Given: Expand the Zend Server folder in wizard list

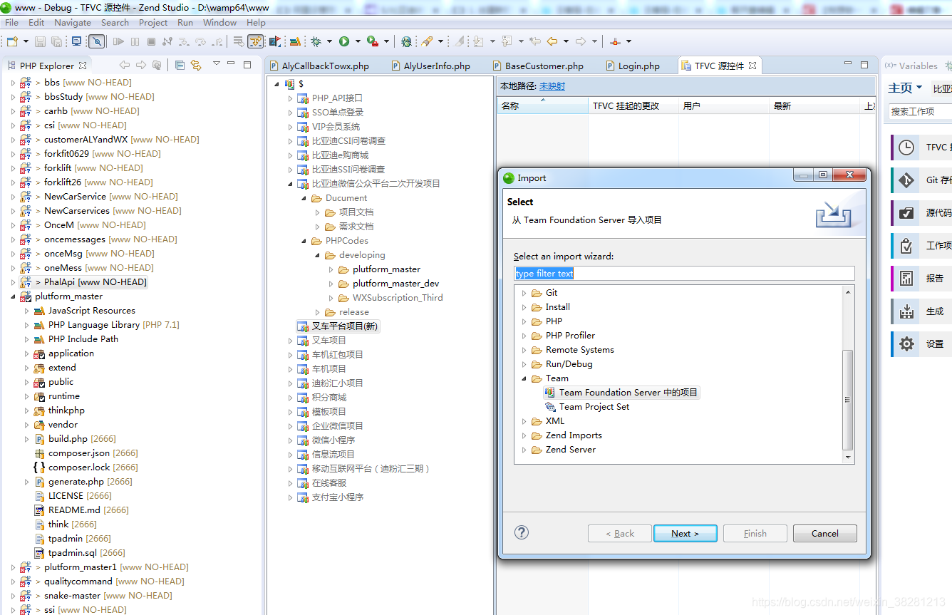Looking at the screenshot, I should 524,450.
